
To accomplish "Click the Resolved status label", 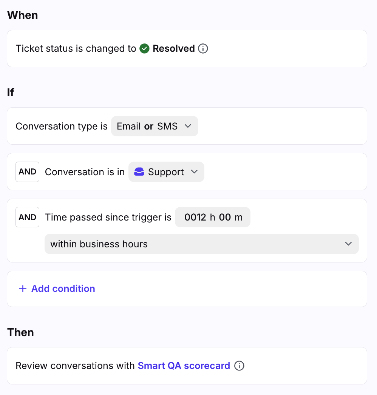I will [x=174, y=49].
